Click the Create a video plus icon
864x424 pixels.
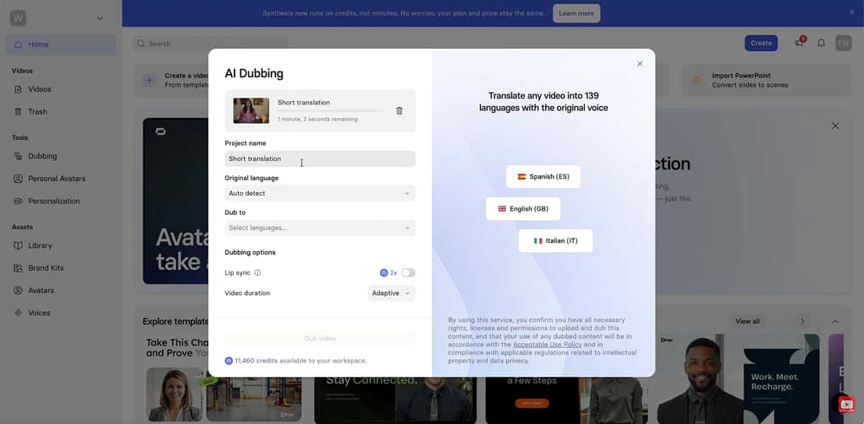(150, 80)
